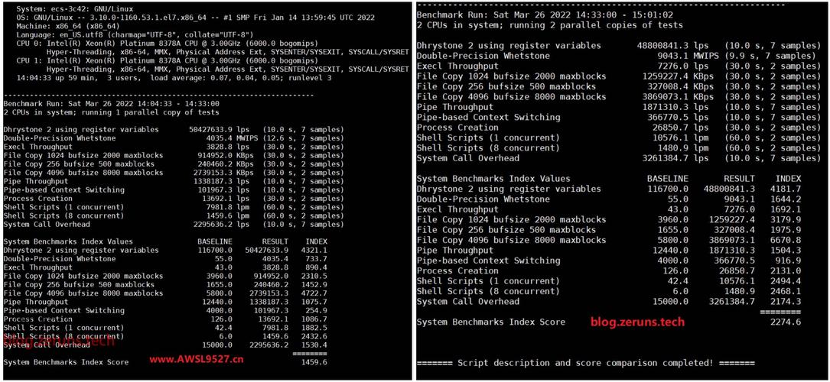The width and height of the screenshot is (830, 382).
Task: Click the right RESULT column header
Action: [740, 179]
